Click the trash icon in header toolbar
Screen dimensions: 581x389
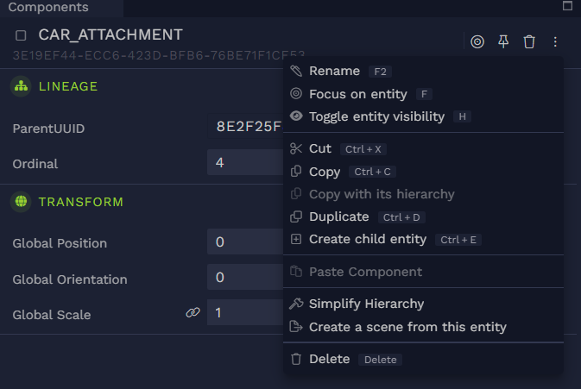[529, 41]
